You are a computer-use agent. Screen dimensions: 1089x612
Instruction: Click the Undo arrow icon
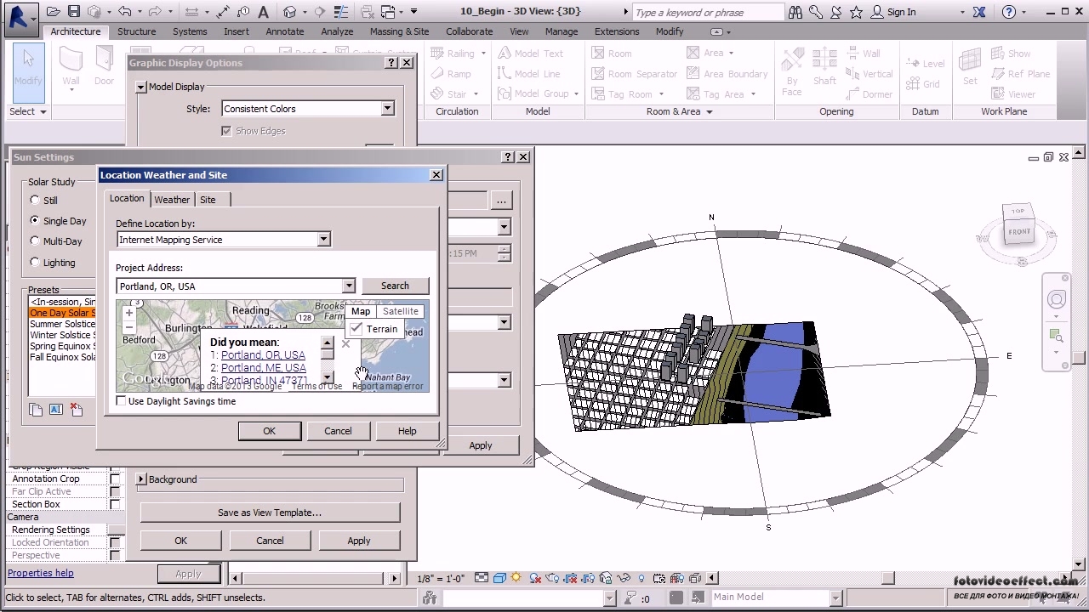125,12
